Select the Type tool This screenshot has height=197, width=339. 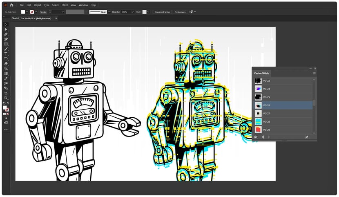click(x=6, y=54)
